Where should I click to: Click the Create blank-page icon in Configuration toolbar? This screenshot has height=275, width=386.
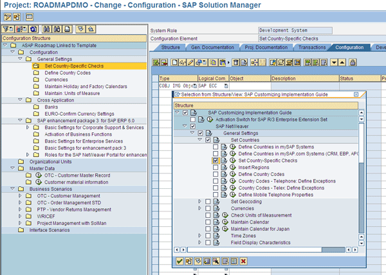tap(174, 62)
